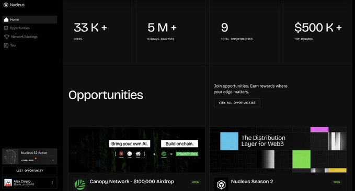Click the Canopy Network green leaf logo
This screenshot has height=191, width=355.
[x=80, y=184]
